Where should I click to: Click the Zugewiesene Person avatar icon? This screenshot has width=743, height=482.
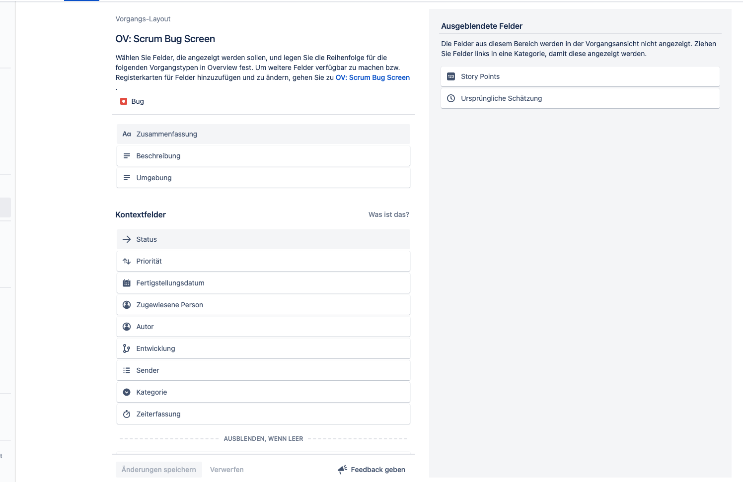127,305
